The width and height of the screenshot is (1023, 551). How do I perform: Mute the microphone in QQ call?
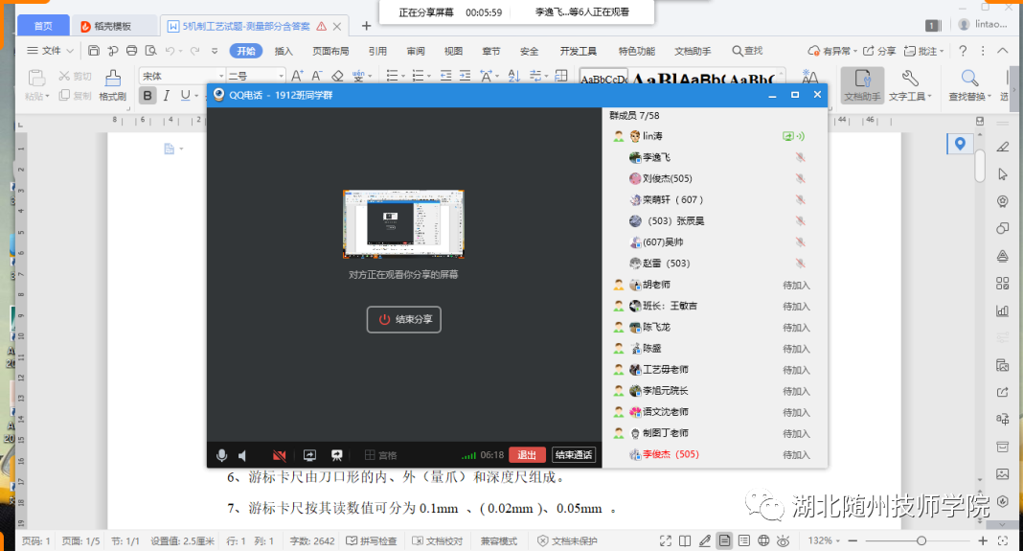coord(222,455)
